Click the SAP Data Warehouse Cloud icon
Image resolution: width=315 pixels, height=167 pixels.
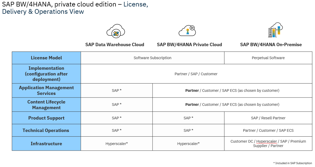coord(116,31)
